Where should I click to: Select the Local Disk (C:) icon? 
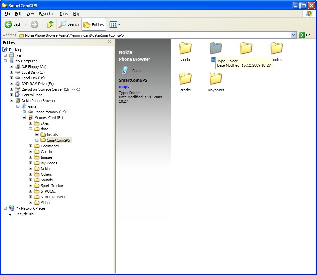tap(18, 72)
